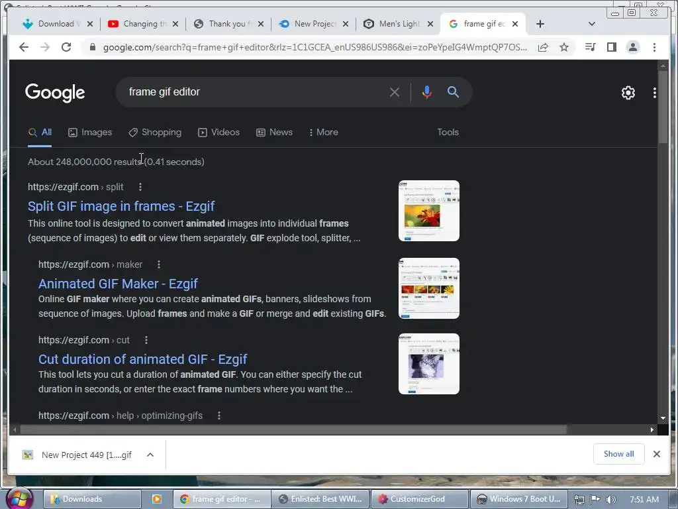Show all downloads
This screenshot has width=678, height=509.
click(x=619, y=454)
